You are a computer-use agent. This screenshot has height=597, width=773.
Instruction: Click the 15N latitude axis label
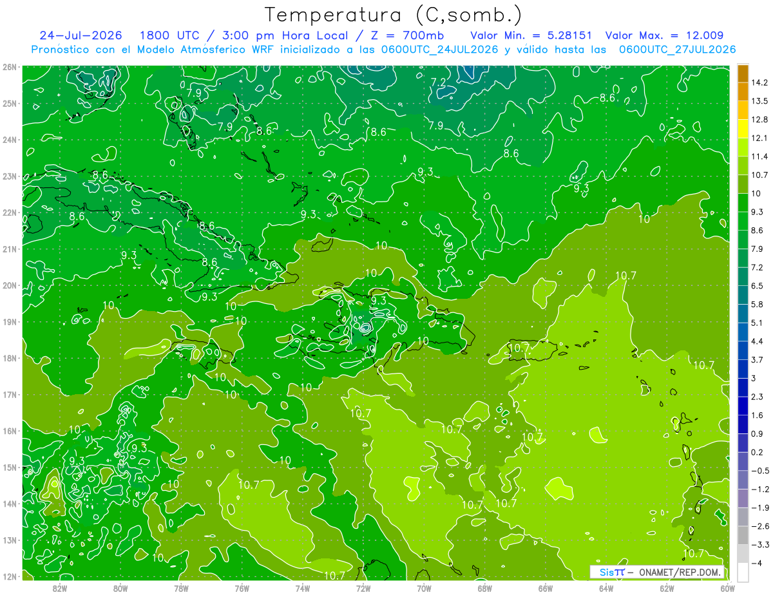tap(10, 468)
